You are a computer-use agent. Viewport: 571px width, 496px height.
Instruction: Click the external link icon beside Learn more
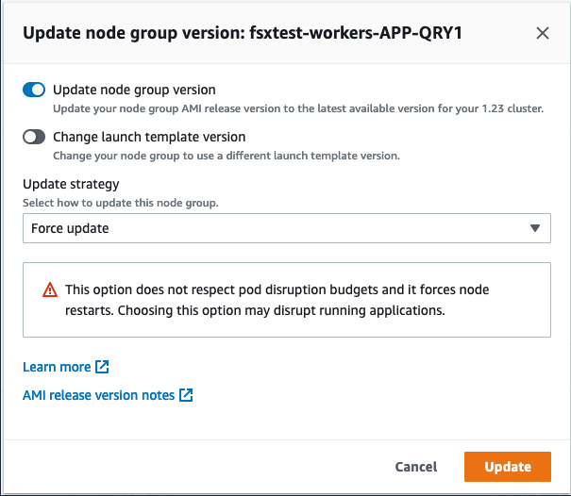click(103, 367)
